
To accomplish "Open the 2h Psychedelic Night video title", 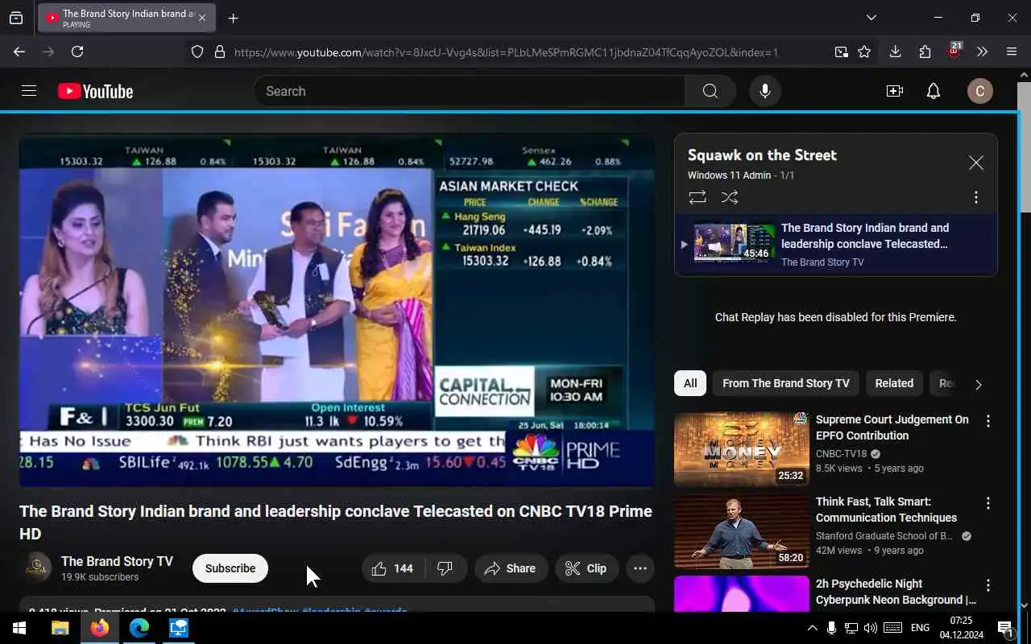I will 896,592.
